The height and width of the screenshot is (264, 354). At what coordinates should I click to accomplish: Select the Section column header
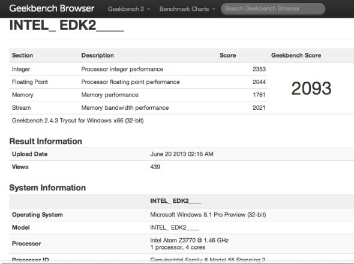point(22,55)
